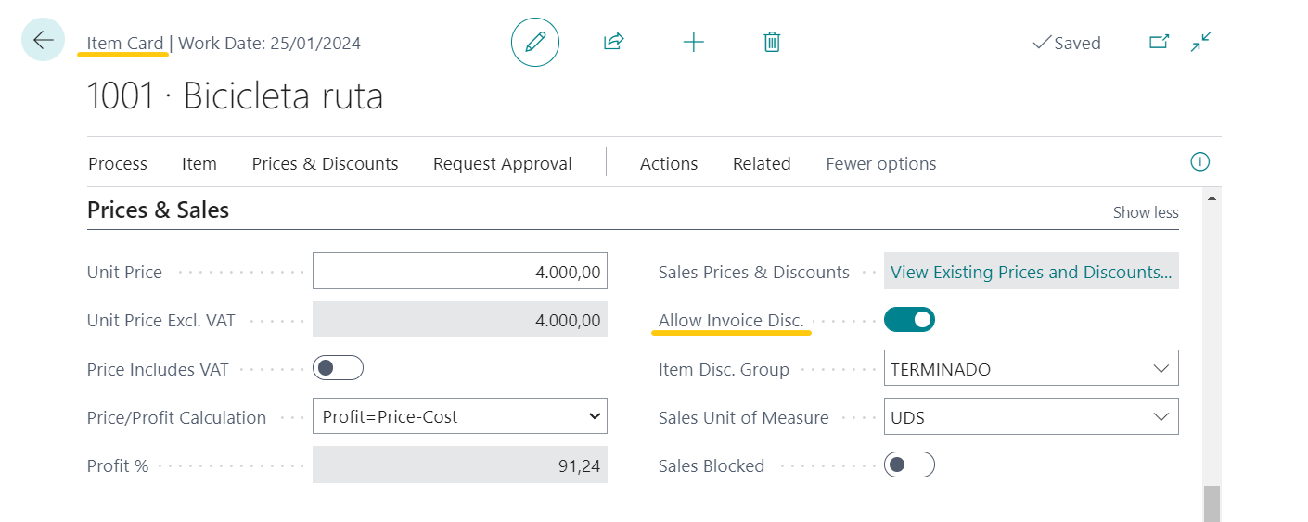
Task: Click the Item Disc. Group label
Action: pos(724,369)
